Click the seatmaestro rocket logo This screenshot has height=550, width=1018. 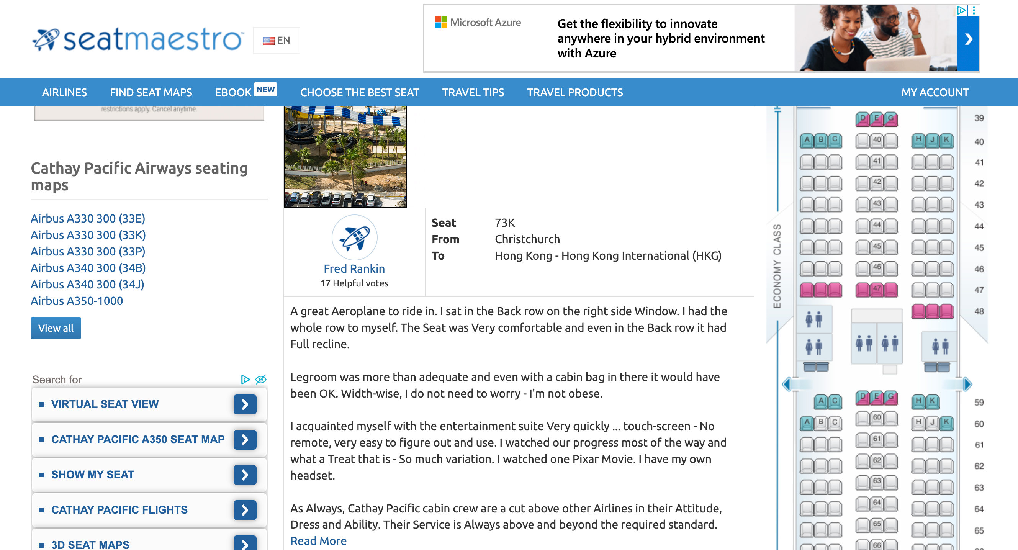[47, 38]
